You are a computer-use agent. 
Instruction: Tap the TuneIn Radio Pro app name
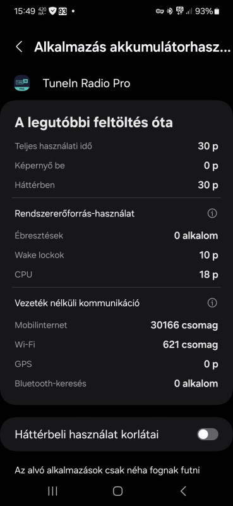coord(87,83)
